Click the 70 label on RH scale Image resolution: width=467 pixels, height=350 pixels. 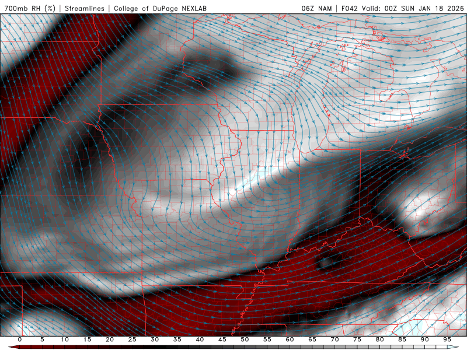coord(334,339)
